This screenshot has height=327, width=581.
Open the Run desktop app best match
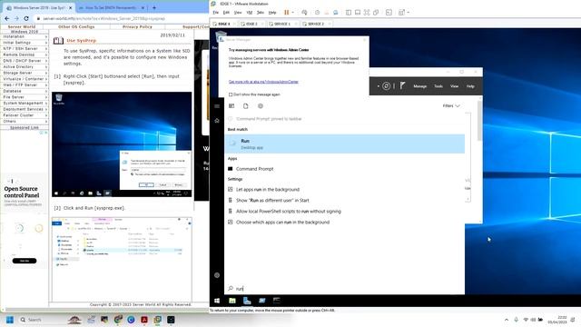click(x=345, y=144)
